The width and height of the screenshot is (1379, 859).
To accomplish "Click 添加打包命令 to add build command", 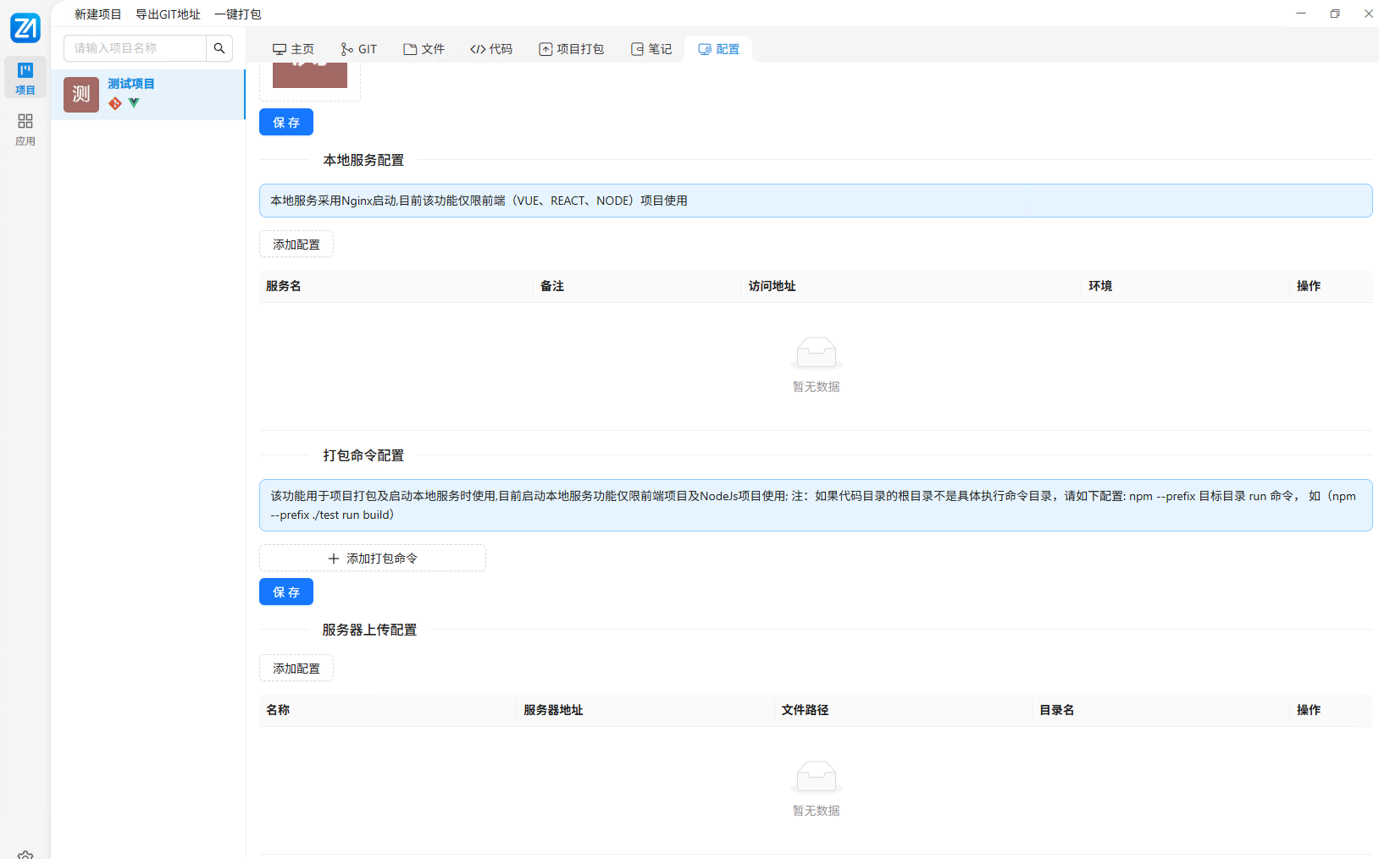I will point(372,558).
